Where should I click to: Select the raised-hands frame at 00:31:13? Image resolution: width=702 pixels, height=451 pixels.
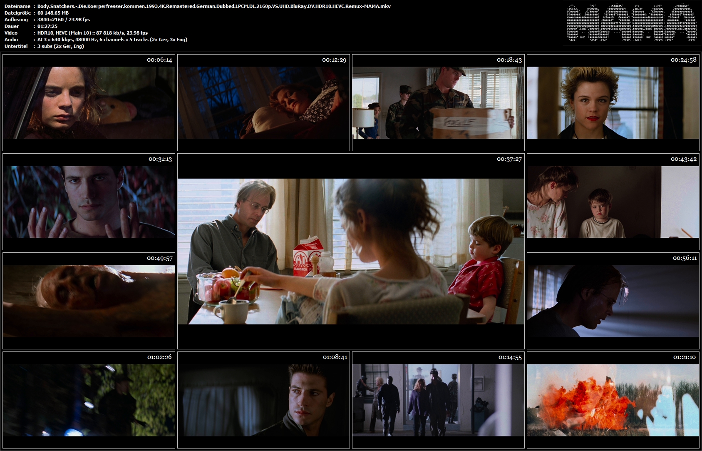[89, 202]
